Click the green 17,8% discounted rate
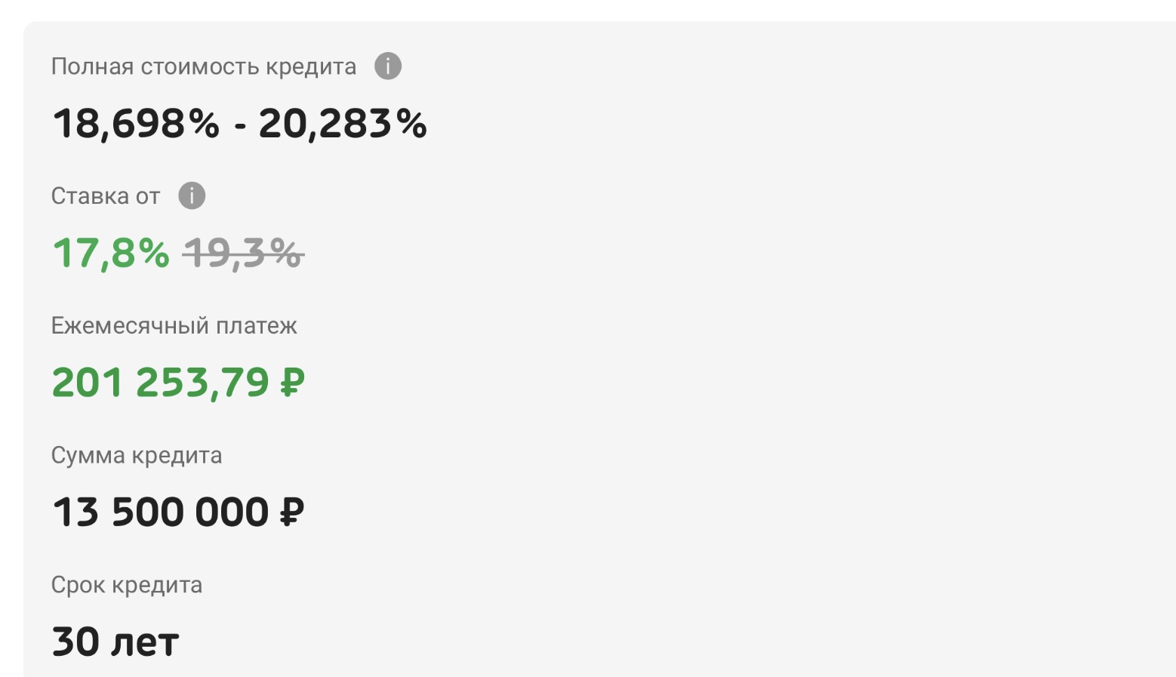This screenshot has height=677, width=1176. point(111,253)
